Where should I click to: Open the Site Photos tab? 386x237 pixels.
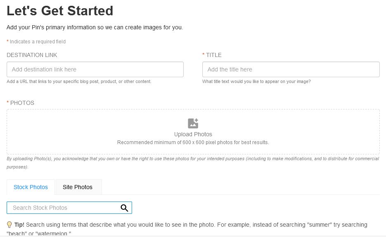tap(78, 187)
